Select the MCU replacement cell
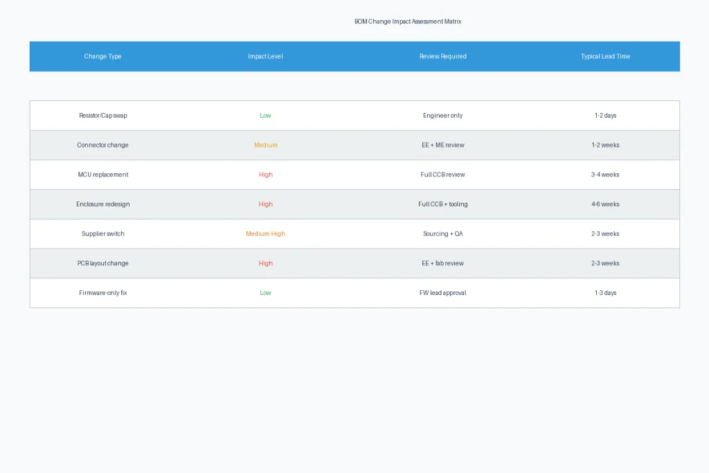This screenshot has height=473, width=709. pos(103,175)
